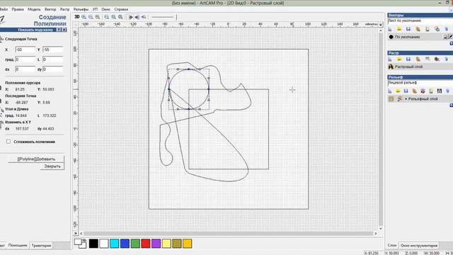Open the Окно menu
This screenshot has height=255, width=453.
pos(105,9)
